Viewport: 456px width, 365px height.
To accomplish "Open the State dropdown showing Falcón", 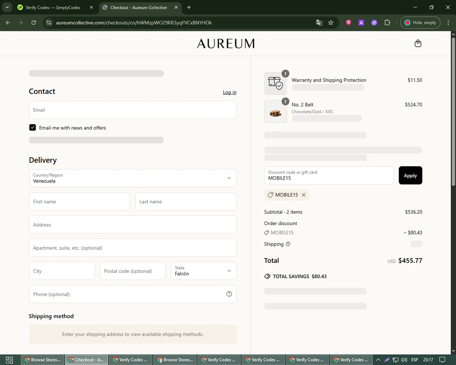I will pos(203,271).
